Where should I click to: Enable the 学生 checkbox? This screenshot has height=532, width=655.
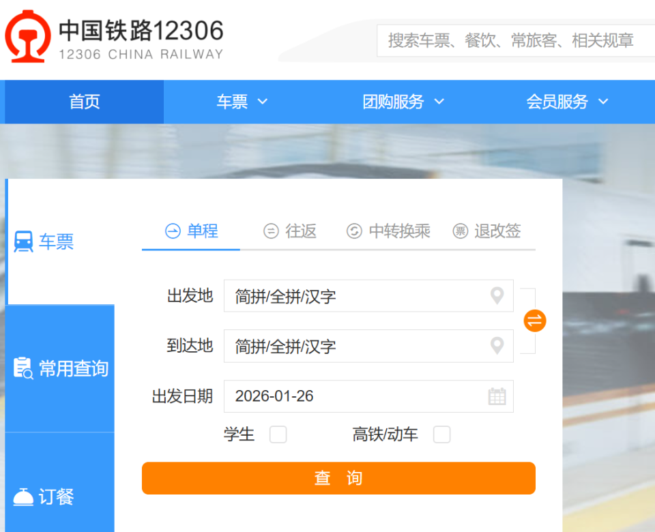278,434
